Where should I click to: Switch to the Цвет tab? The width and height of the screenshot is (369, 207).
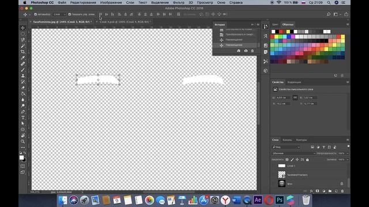point(275,24)
